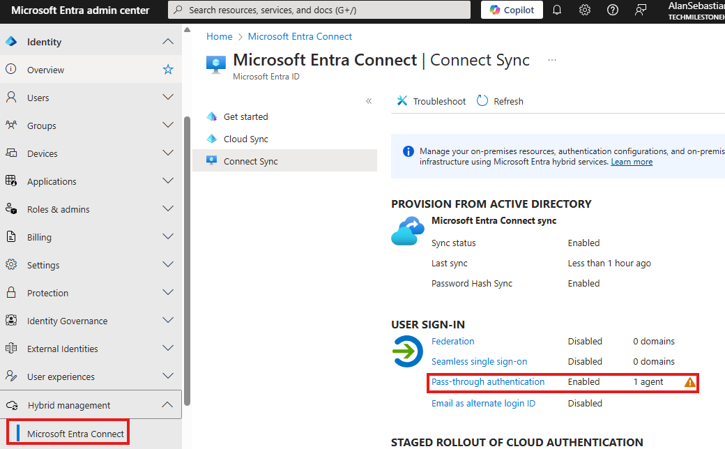The height and width of the screenshot is (449, 725).
Task: Click the 'Less than 1 hour ago' value
Action: 609,263
